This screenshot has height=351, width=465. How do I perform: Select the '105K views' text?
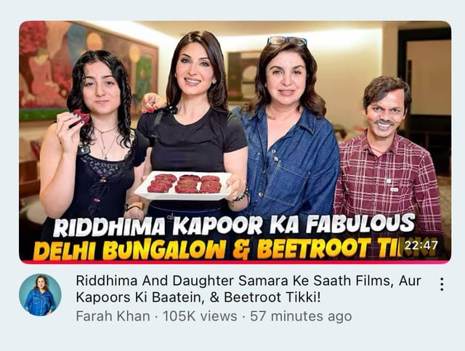[200, 316]
